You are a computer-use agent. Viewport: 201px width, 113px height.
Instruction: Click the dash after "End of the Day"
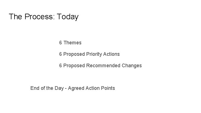pos(66,88)
